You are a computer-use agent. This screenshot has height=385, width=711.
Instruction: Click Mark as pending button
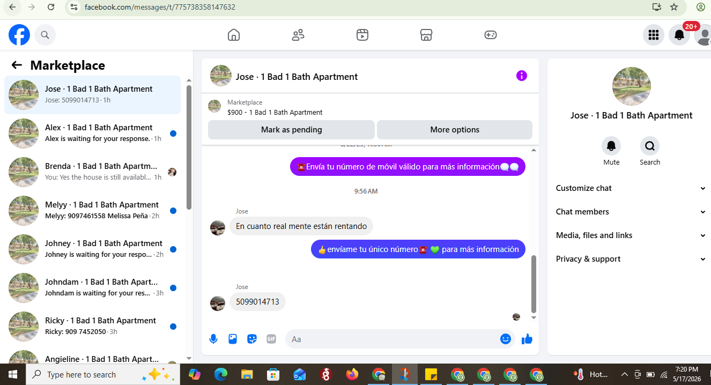point(291,130)
